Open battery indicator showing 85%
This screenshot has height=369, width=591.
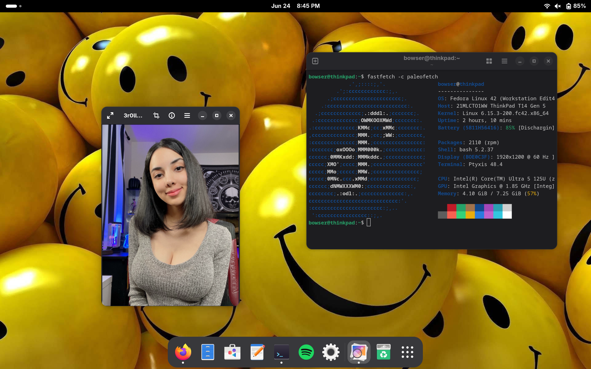(x=576, y=6)
